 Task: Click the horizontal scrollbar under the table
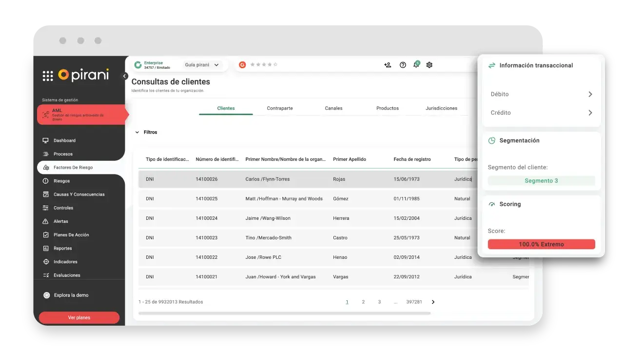click(x=284, y=313)
